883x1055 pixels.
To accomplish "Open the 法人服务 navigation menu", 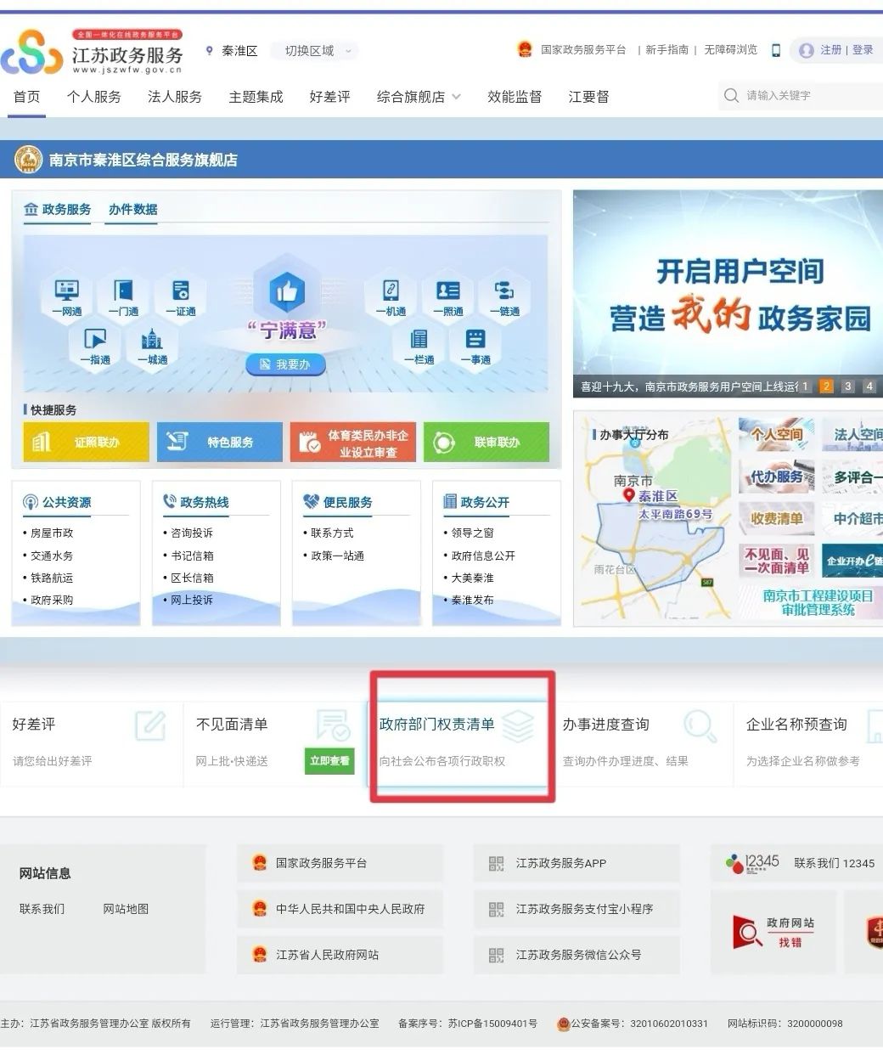I will coord(174,96).
